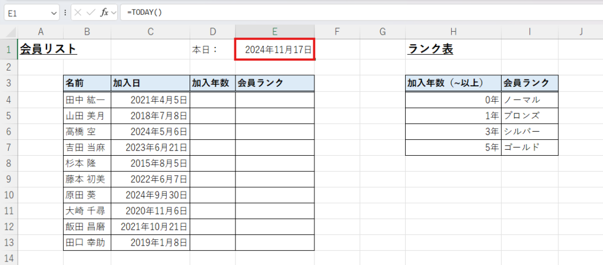Click the 会員リスト title cell
The height and width of the screenshot is (265, 603).
click(48, 49)
